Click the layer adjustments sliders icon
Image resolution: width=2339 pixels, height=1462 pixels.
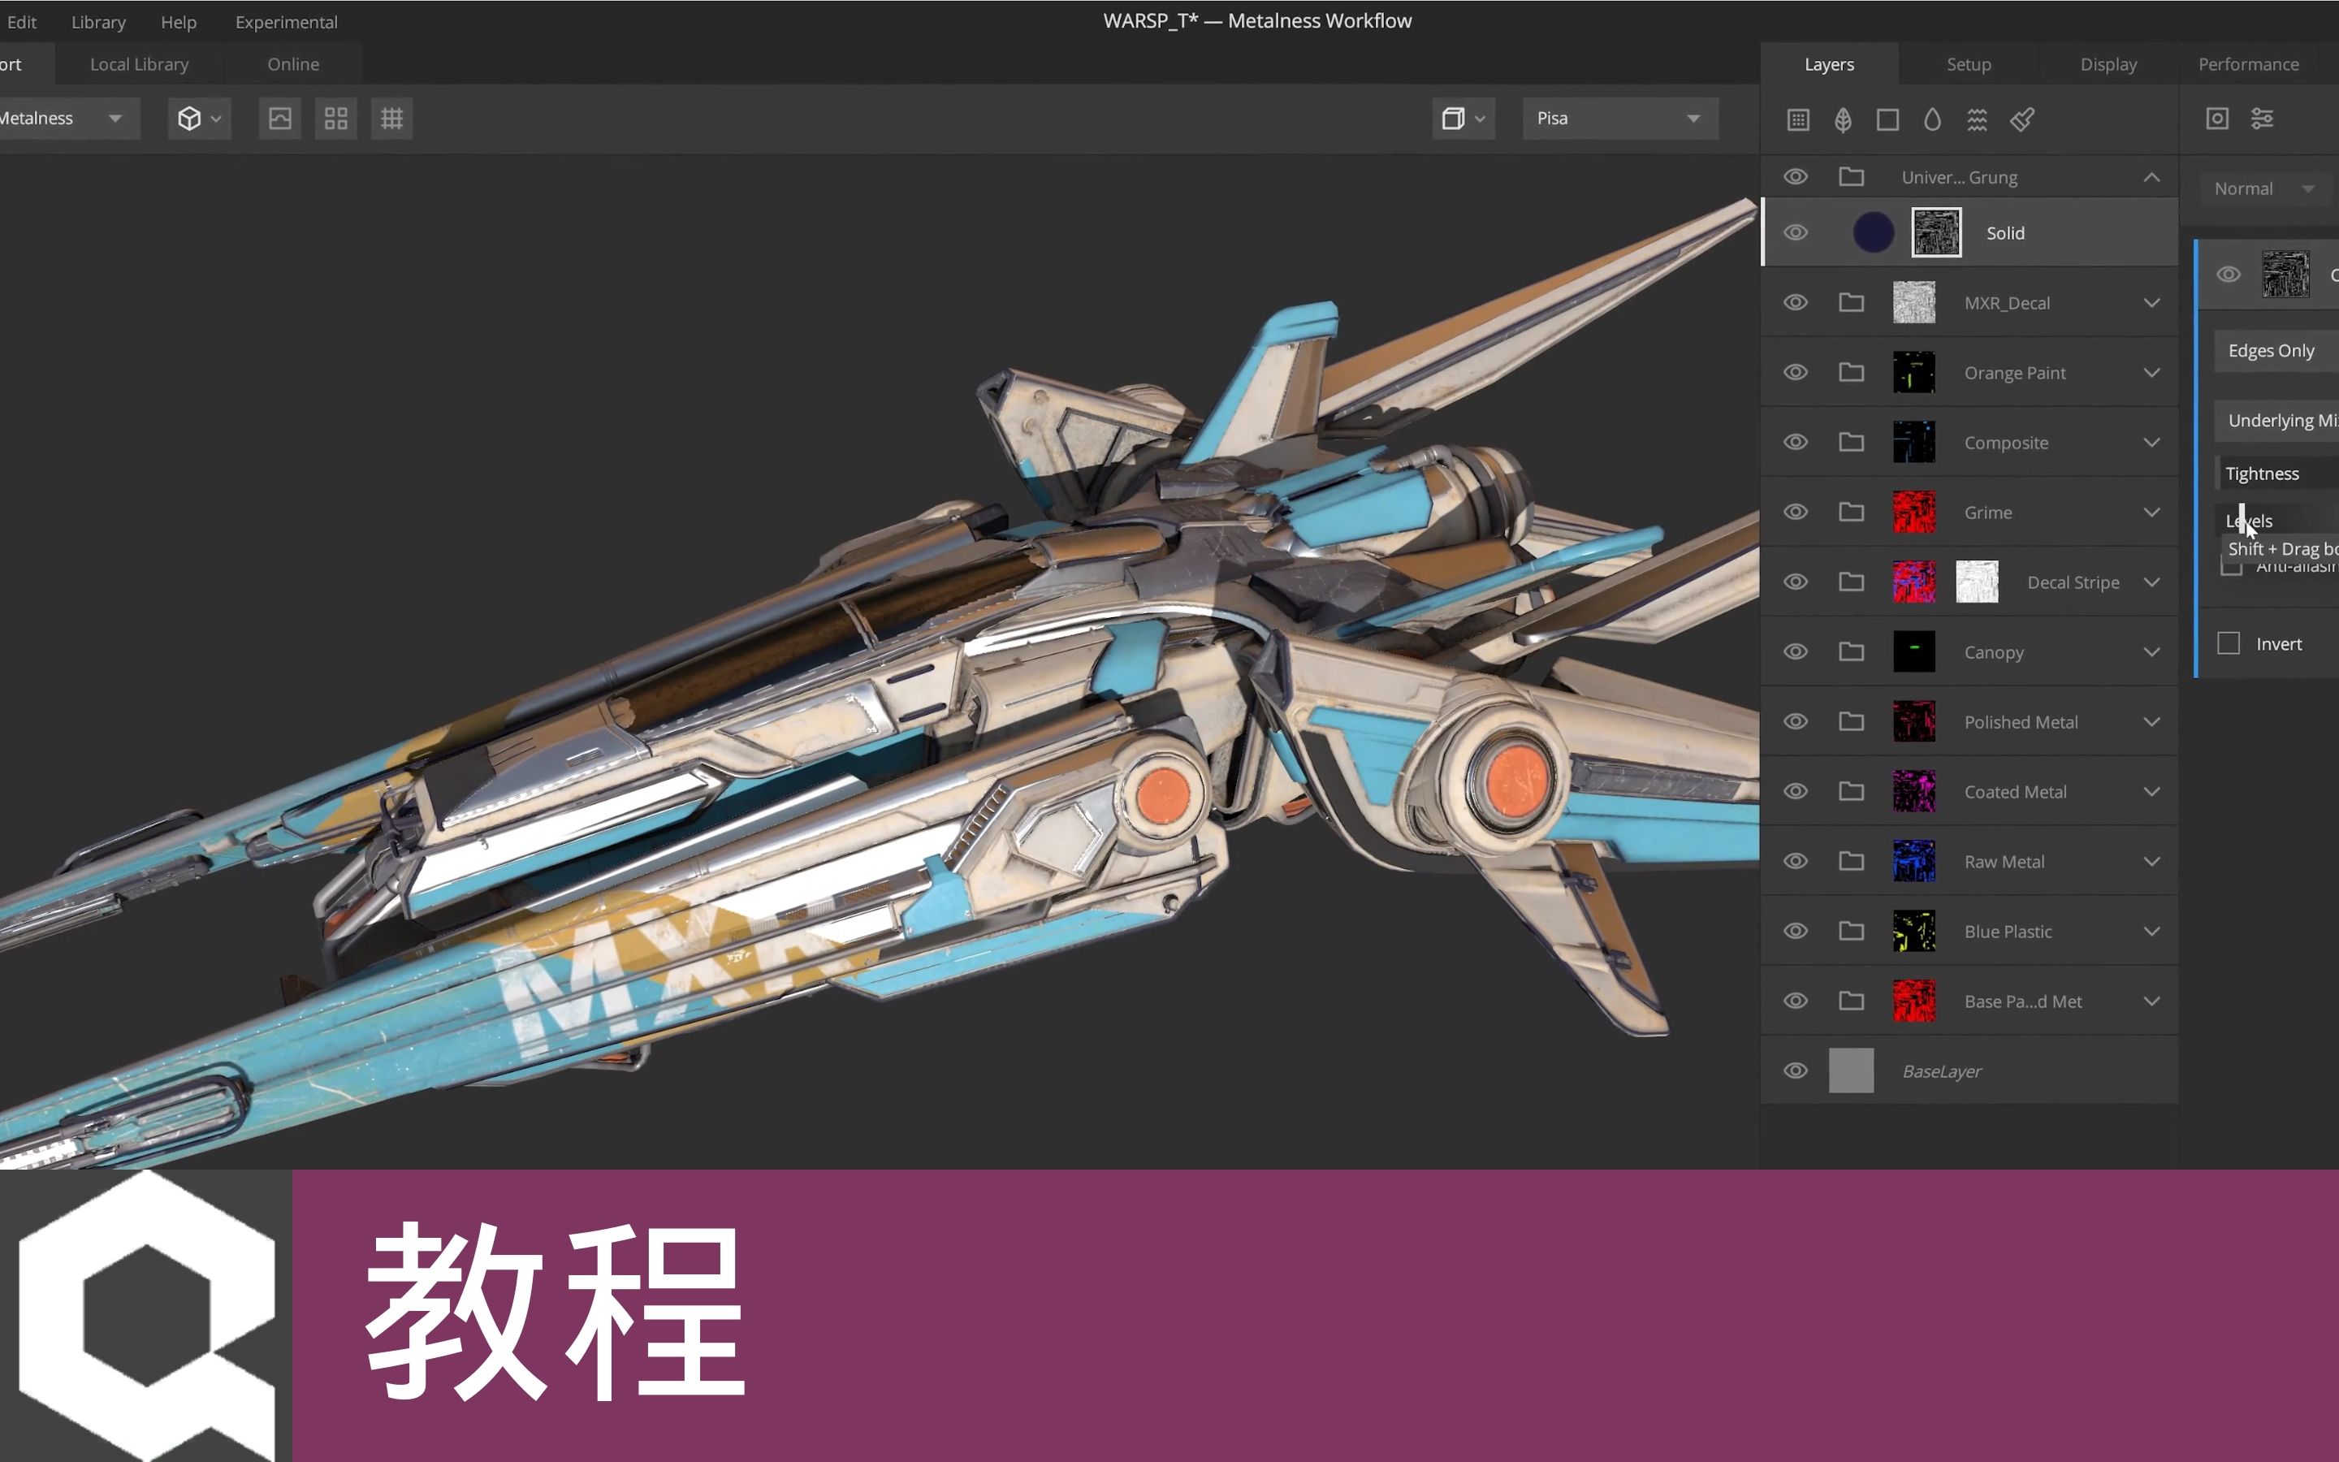(x=2263, y=118)
